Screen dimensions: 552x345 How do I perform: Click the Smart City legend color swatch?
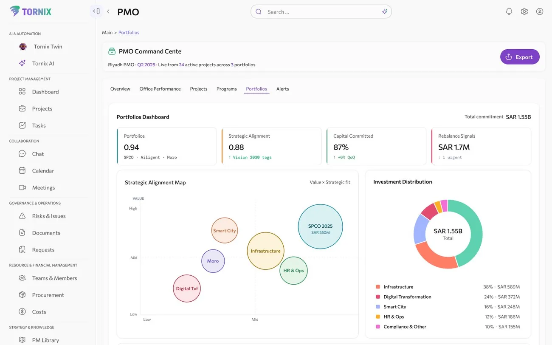378,307
